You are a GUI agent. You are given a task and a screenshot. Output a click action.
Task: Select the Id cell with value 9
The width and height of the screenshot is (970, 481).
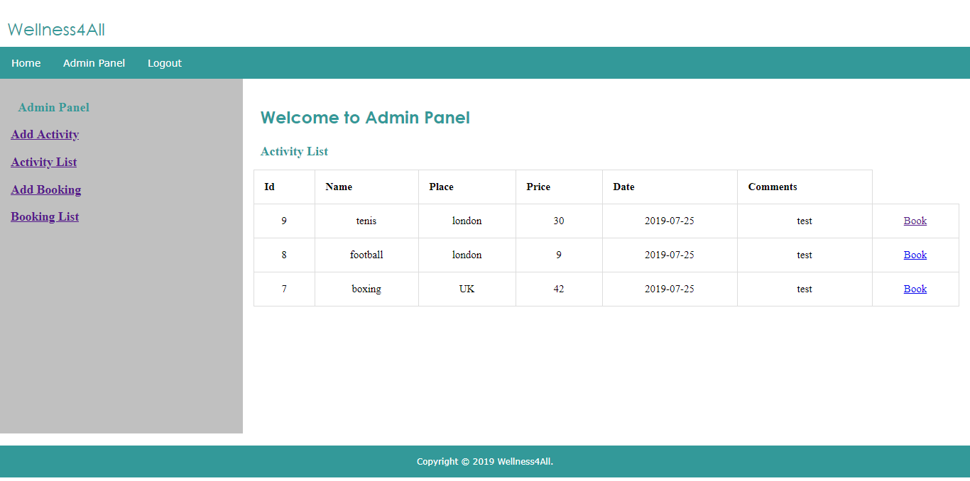(284, 221)
